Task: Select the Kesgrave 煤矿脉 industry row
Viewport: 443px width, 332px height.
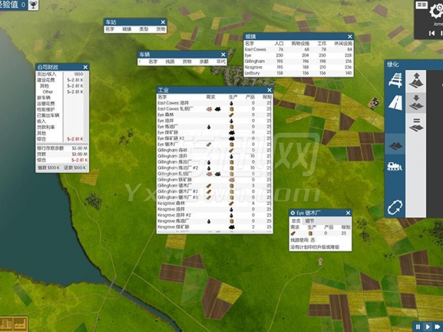Action: point(215,227)
